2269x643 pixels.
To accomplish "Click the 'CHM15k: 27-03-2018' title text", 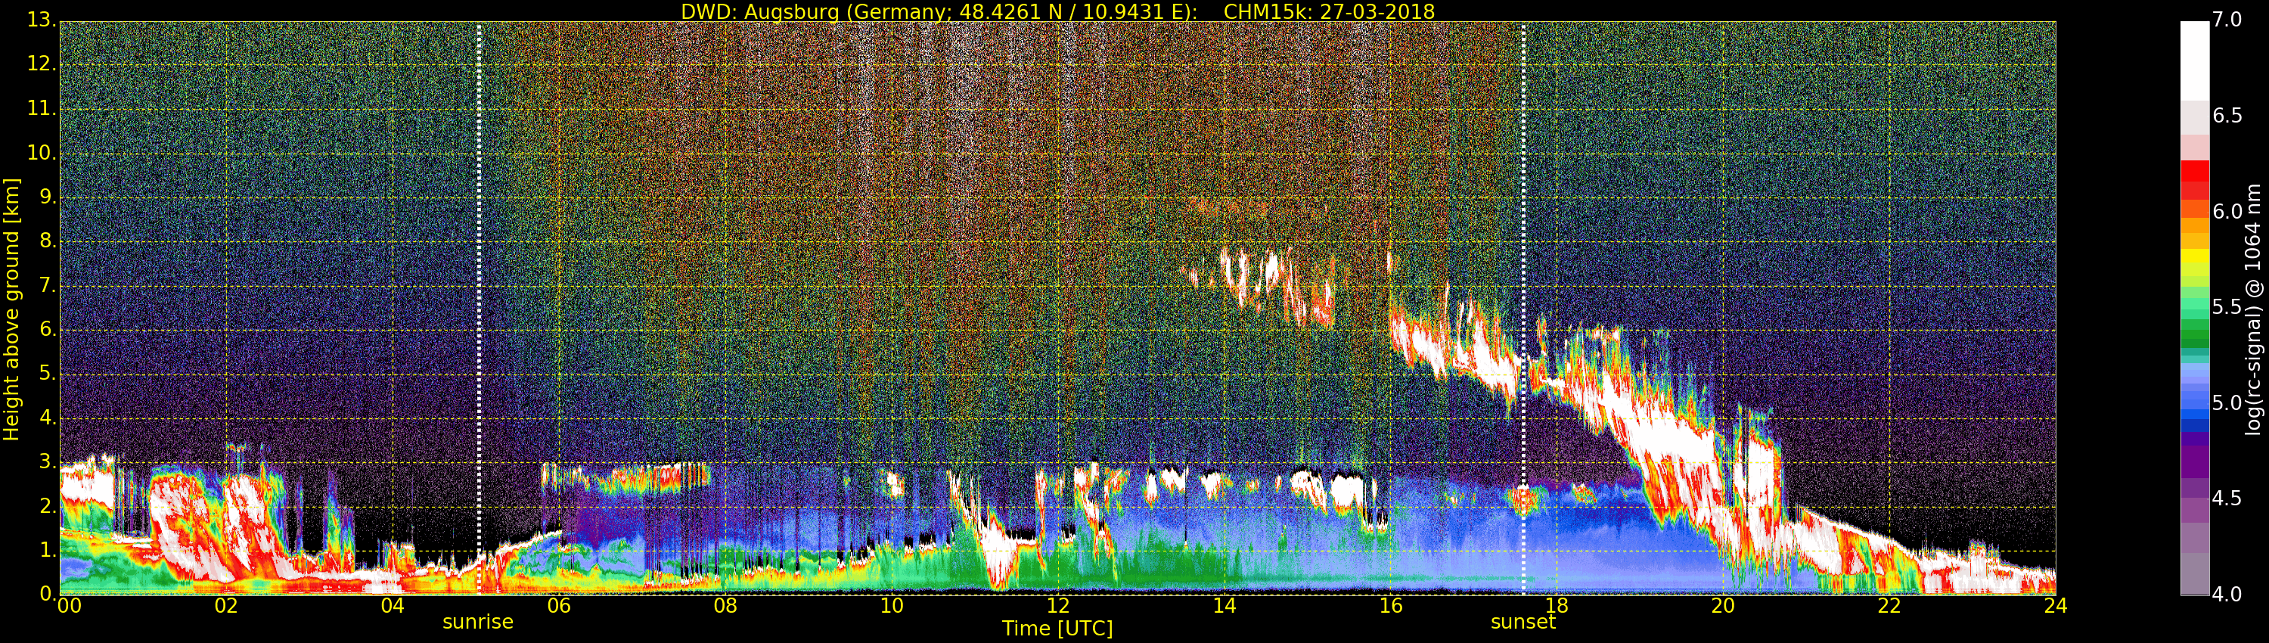I will point(1328,11).
